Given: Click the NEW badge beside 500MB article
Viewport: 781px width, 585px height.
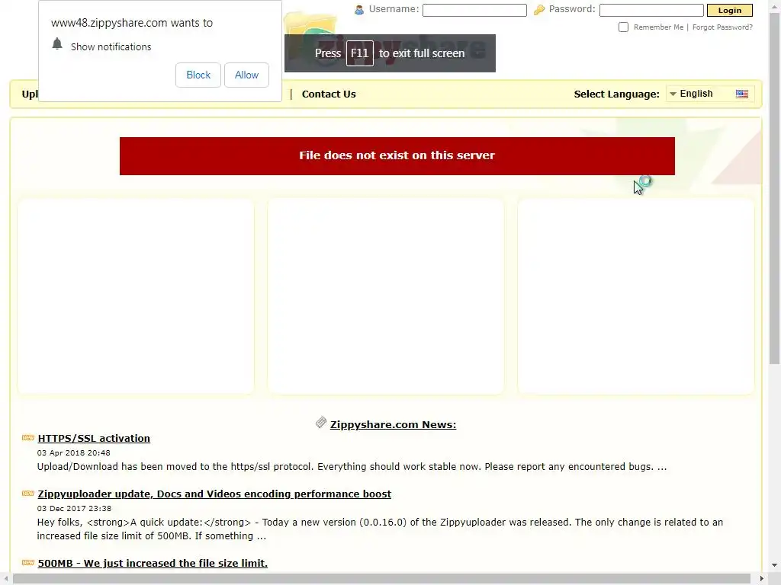Looking at the screenshot, I should (28, 563).
